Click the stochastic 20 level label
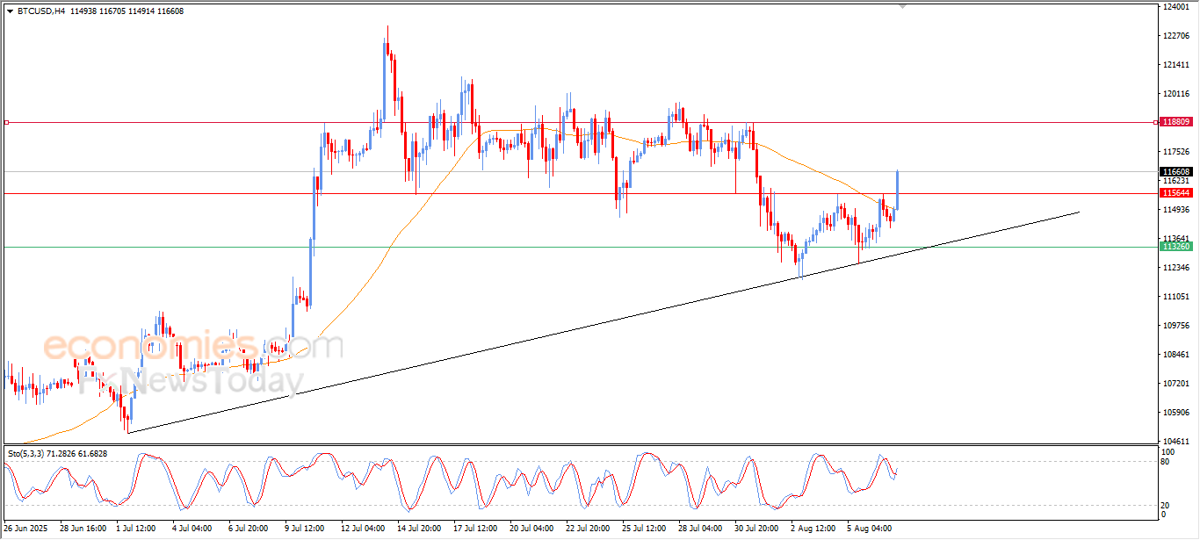Image resolution: width=1200 pixels, height=540 pixels. click(x=1166, y=505)
